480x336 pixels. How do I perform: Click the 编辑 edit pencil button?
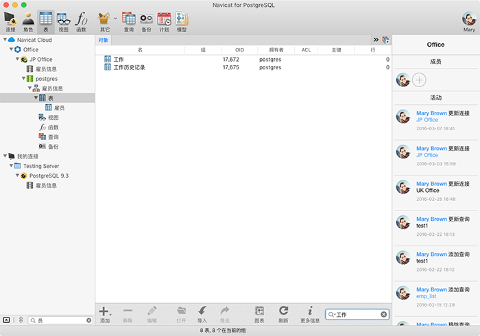pyautogui.click(x=152, y=315)
